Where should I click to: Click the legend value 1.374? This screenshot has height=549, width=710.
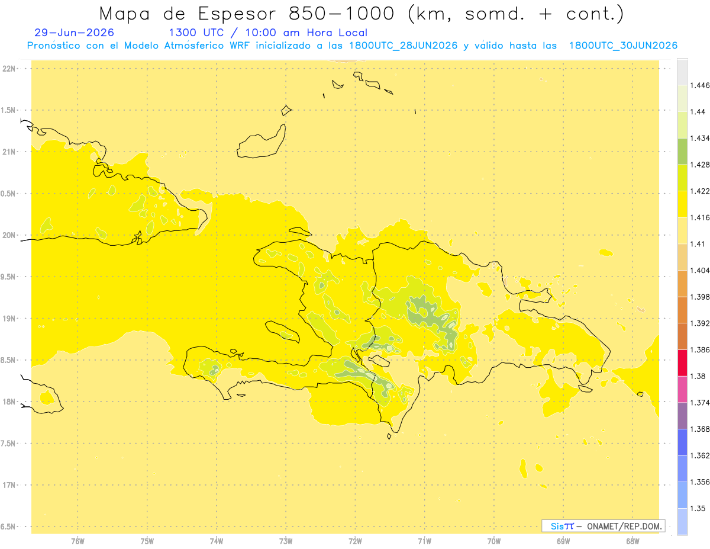coord(699,402)
